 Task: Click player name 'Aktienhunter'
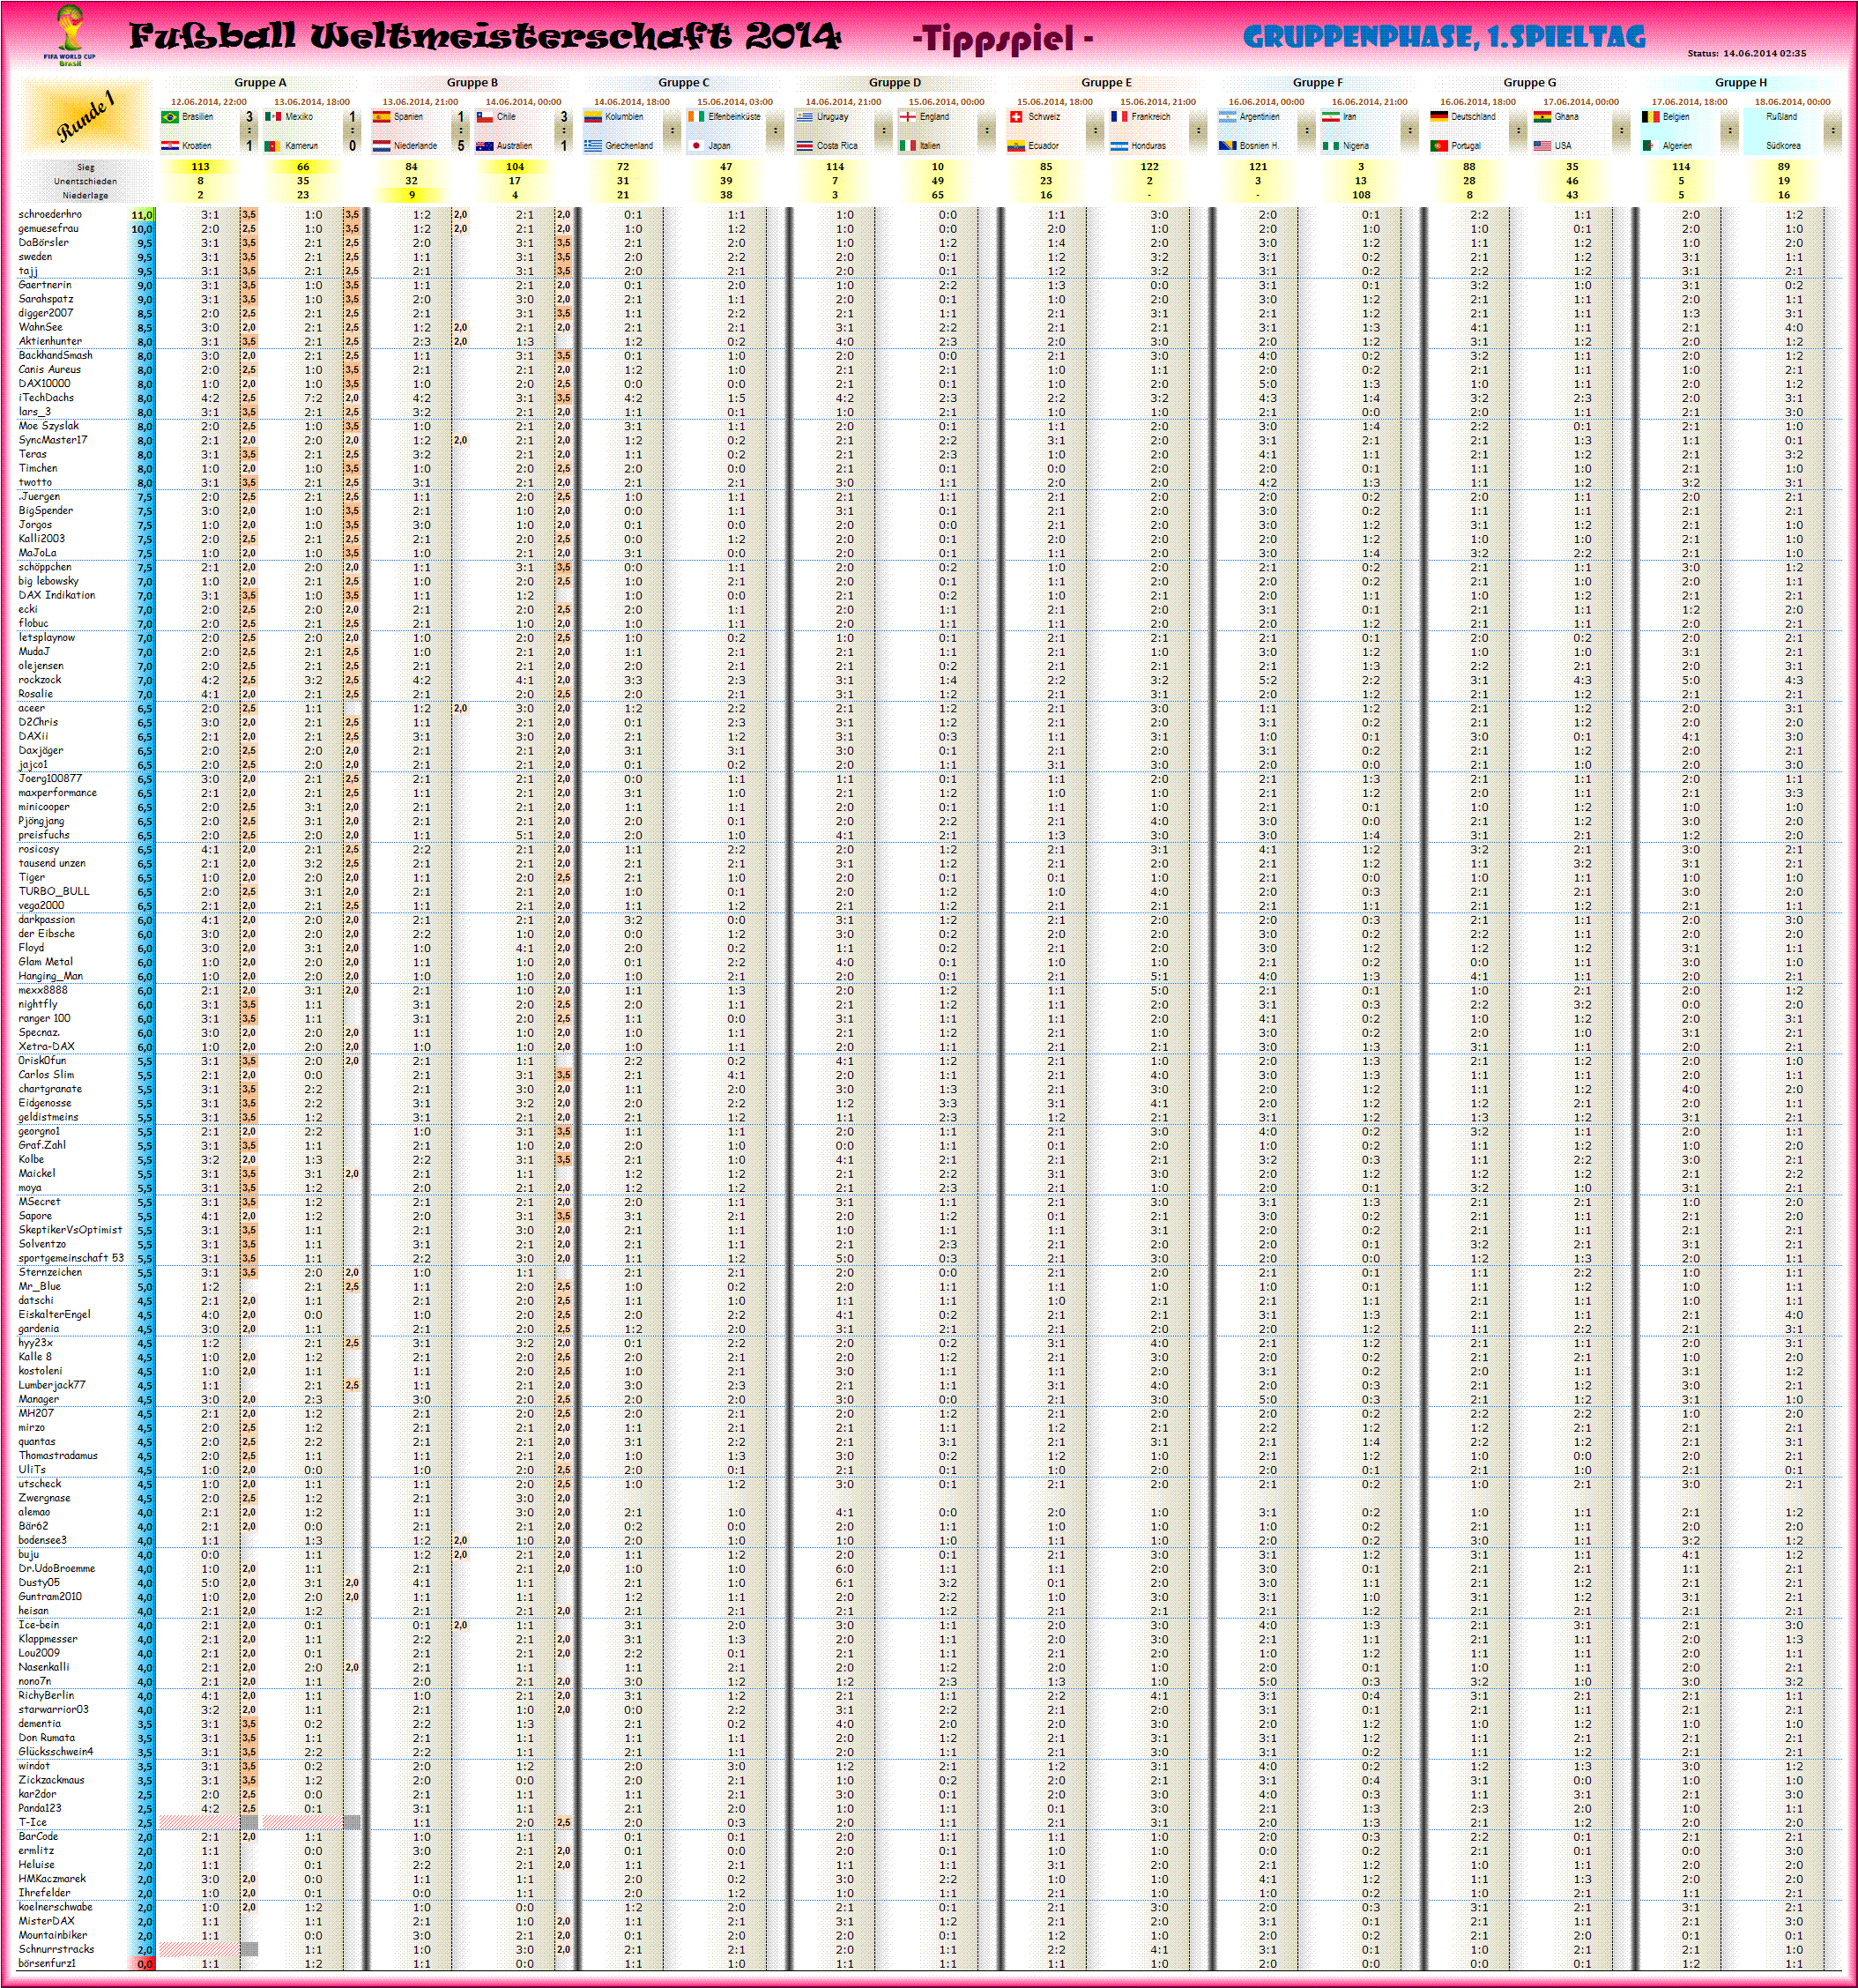tap(50, 341)
